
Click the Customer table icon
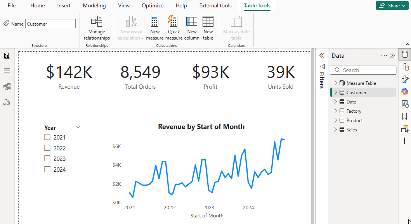[342, 92]
